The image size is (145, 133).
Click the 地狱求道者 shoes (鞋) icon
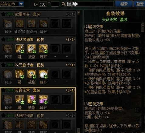click(20, 49)
